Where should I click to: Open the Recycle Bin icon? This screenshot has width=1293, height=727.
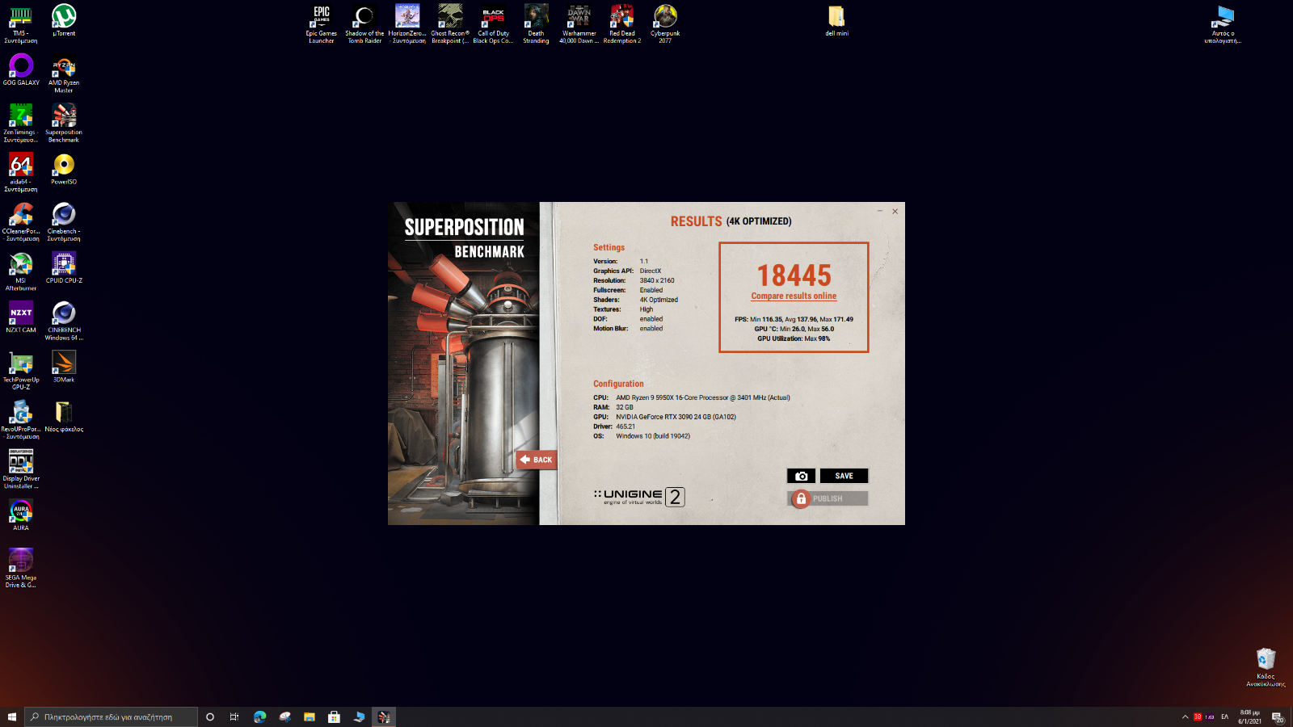(1266, 667)
